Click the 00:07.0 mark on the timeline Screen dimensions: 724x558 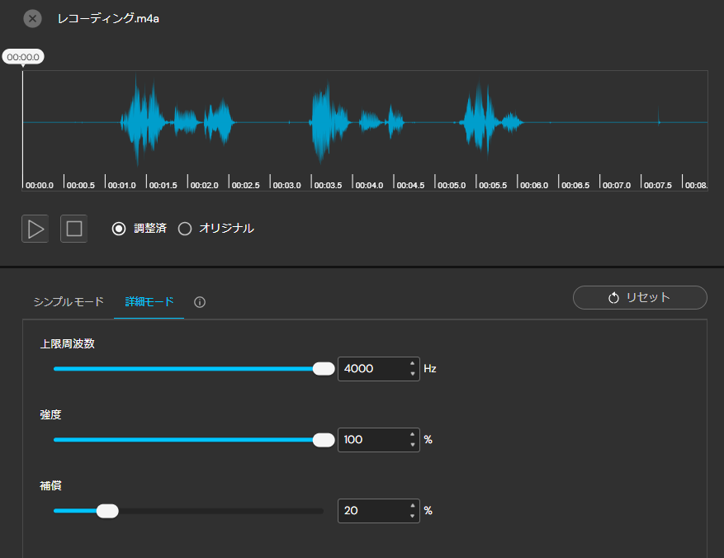coord(617,186)
